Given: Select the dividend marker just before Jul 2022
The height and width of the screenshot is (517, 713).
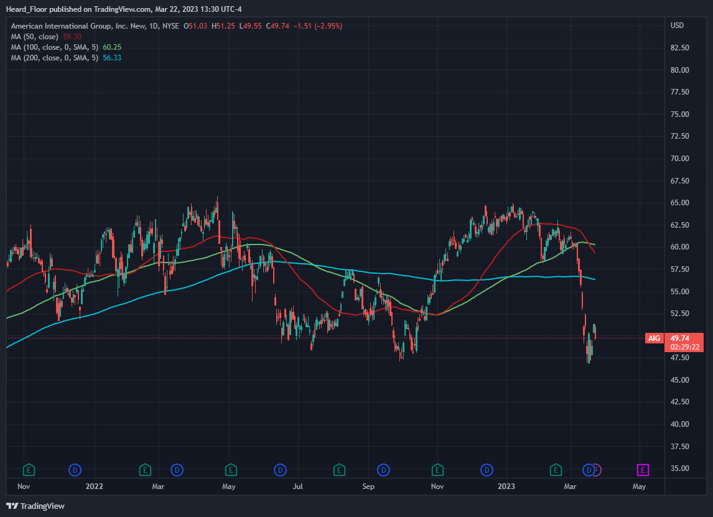Looking at the screenshot, I should pyautogui.click(x=280, y=470).
